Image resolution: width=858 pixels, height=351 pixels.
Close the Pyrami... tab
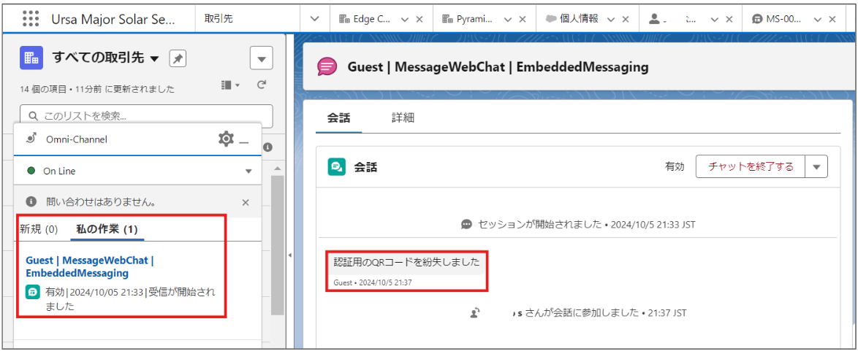click(x=523, y=19)
